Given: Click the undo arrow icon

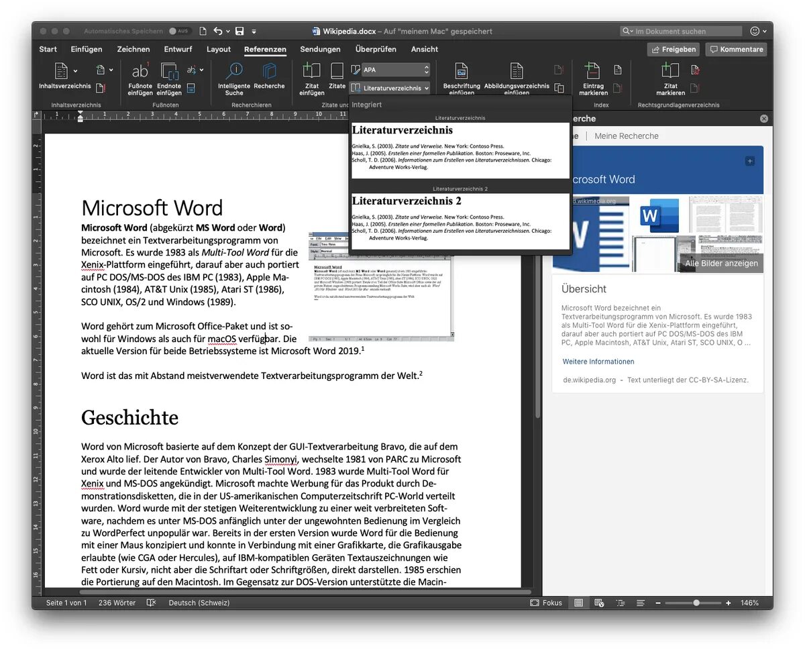Looking at the screenshot, I should coord(217,31).
